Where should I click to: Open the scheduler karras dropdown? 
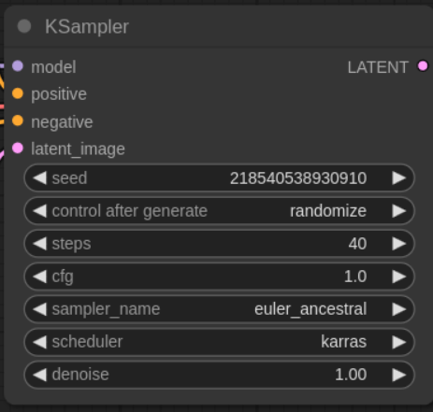pos(219,342)
